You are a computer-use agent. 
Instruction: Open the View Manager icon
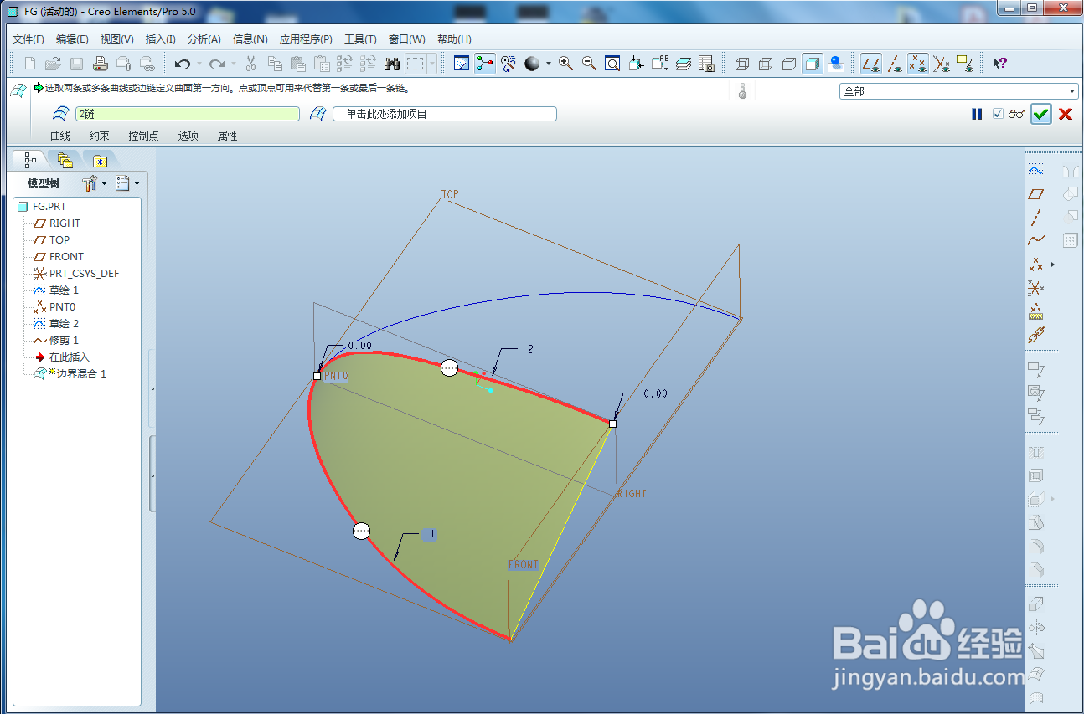(x=706, y=64)
